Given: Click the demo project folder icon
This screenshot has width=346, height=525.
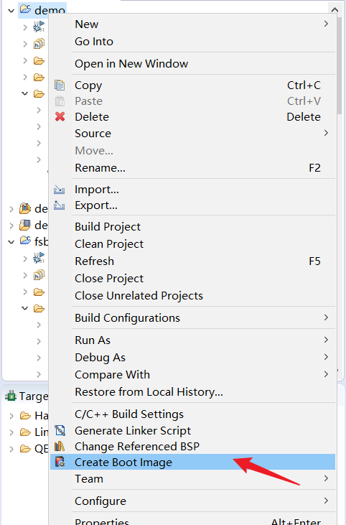Looking at the screenshot, I should 25,9.
